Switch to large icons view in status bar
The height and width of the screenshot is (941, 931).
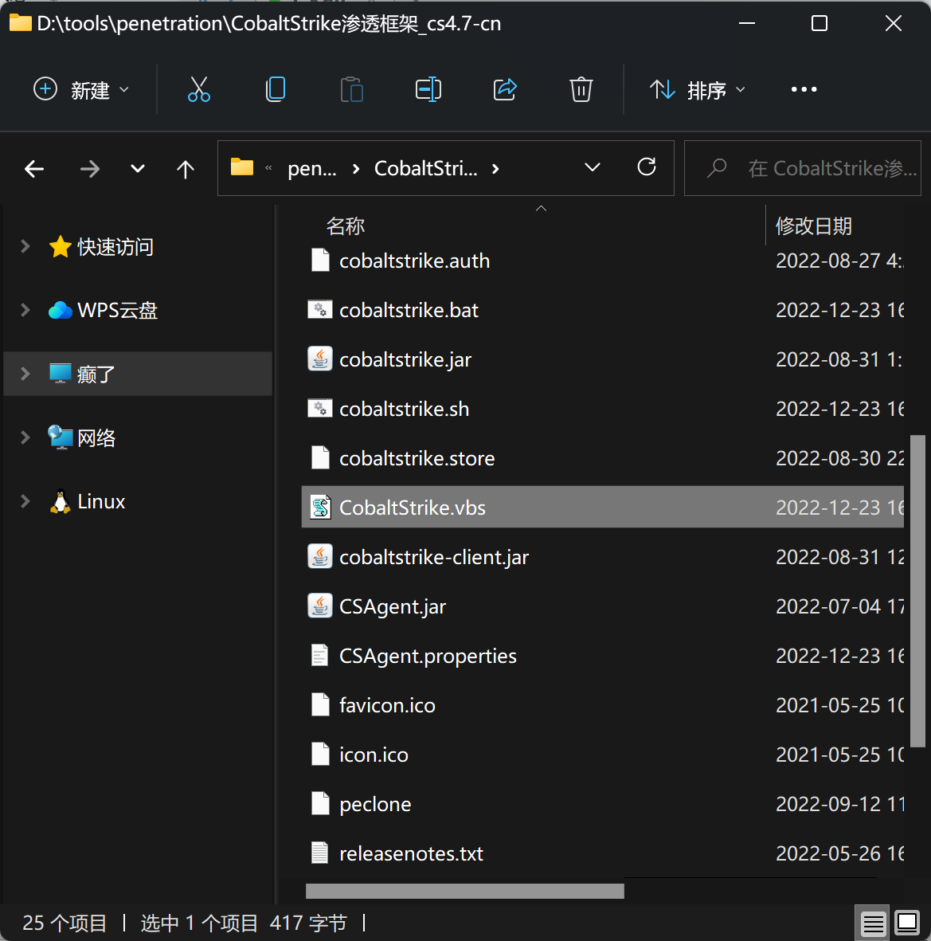906,923
